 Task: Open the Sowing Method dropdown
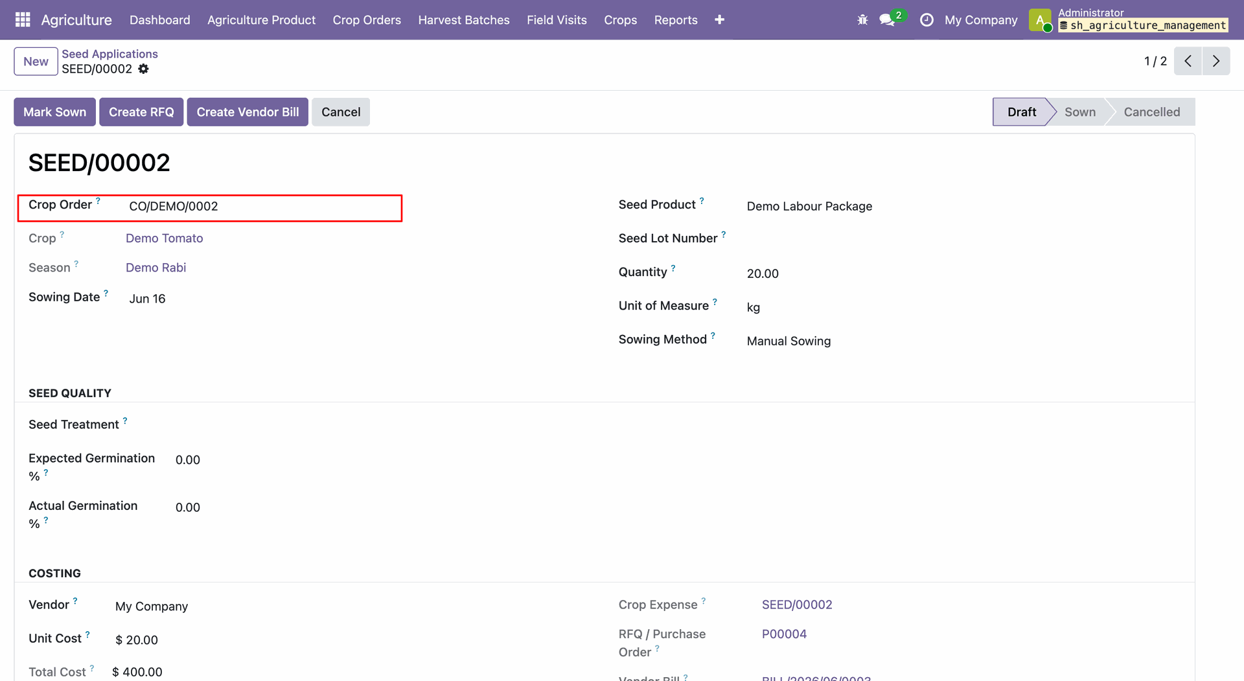click(963, 341)
